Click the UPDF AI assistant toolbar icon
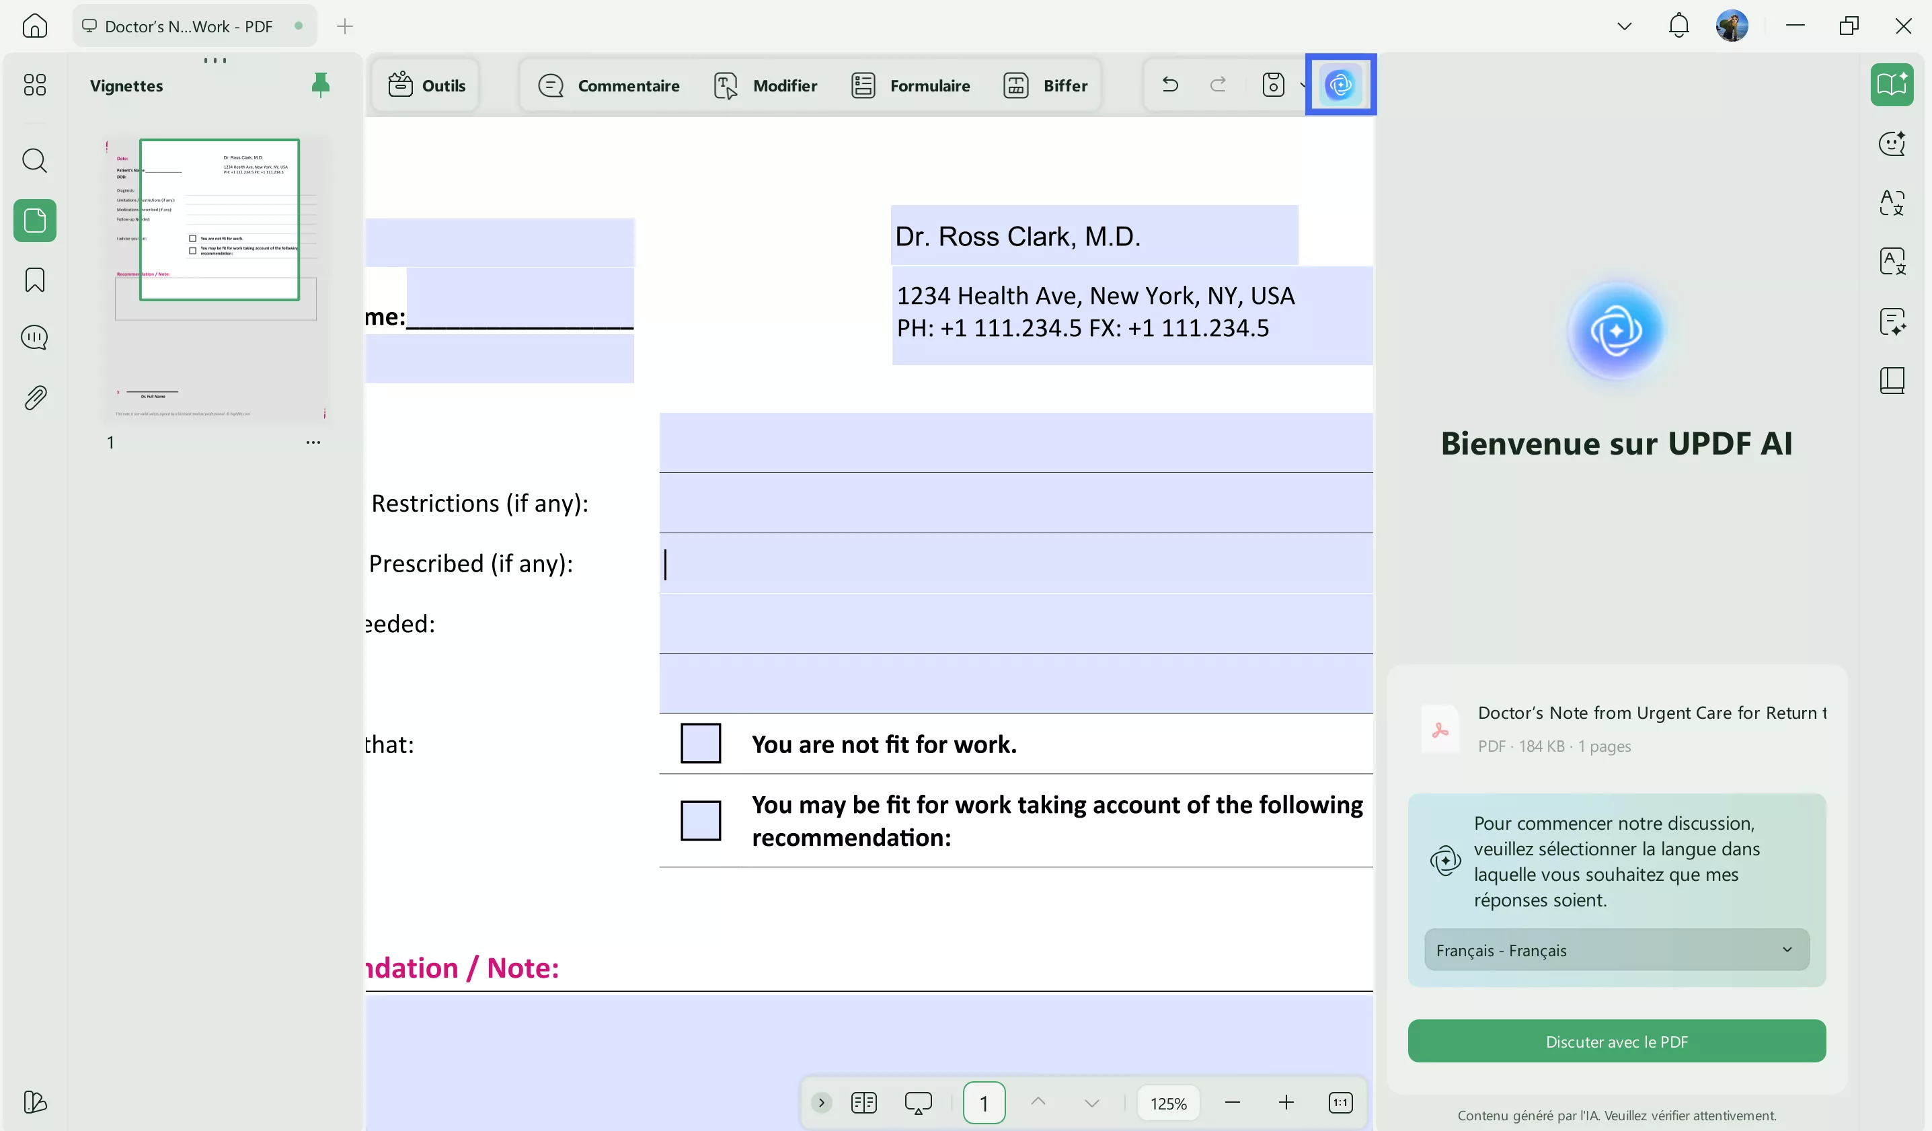 tap(1340, 84)
